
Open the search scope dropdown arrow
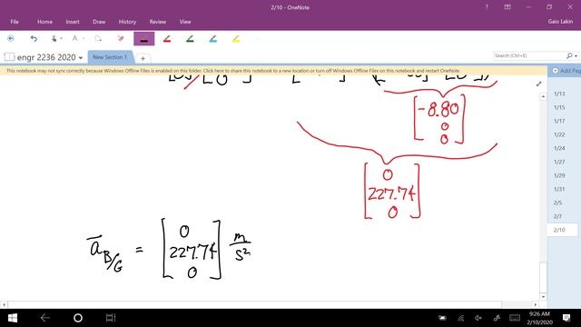(576, 56)
